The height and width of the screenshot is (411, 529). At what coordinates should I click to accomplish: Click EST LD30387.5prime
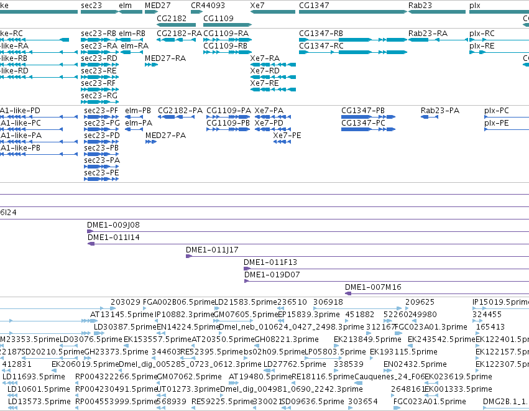tap(125, 327)
